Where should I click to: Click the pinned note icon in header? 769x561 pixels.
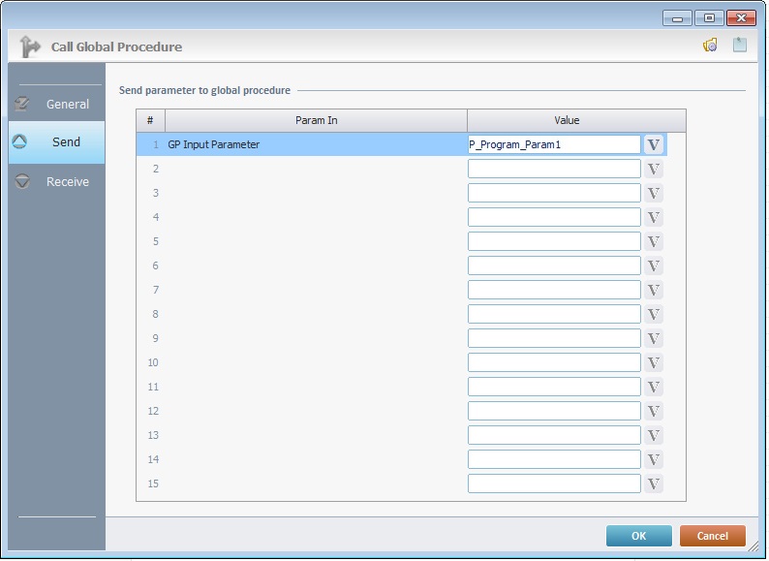740,46
